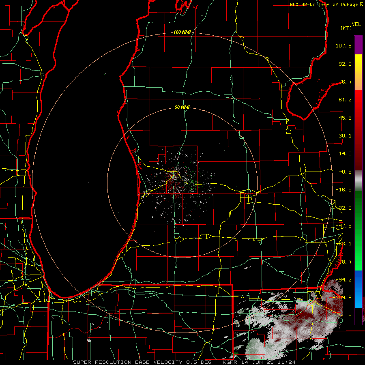Click the 50 NMI range ring label
The height and width of the screenshot is (365, 365).
click(x=182, y=107)
